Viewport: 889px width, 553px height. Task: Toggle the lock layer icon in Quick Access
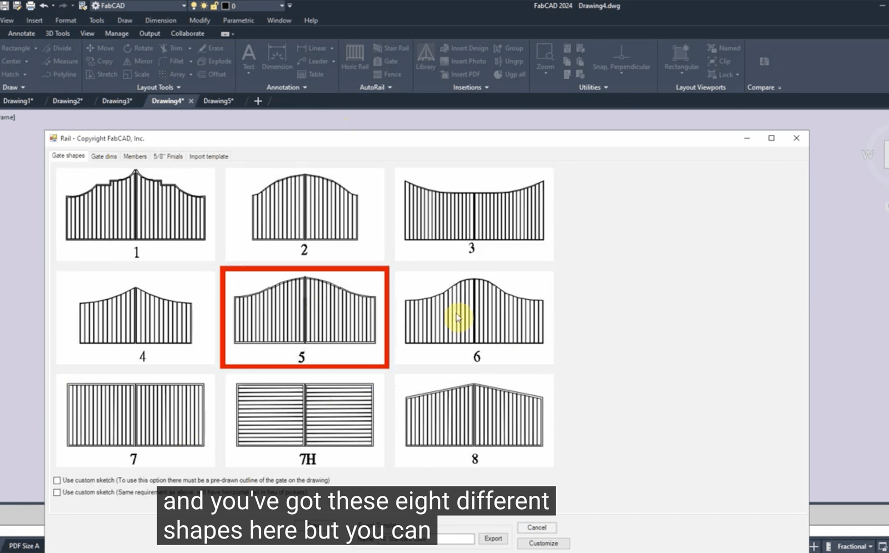(216, 6)
